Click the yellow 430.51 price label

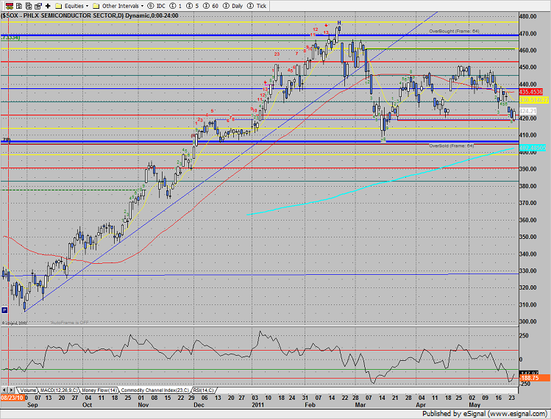point(533,101)
